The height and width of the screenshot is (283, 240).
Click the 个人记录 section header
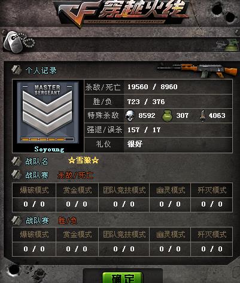coord(41,70)
